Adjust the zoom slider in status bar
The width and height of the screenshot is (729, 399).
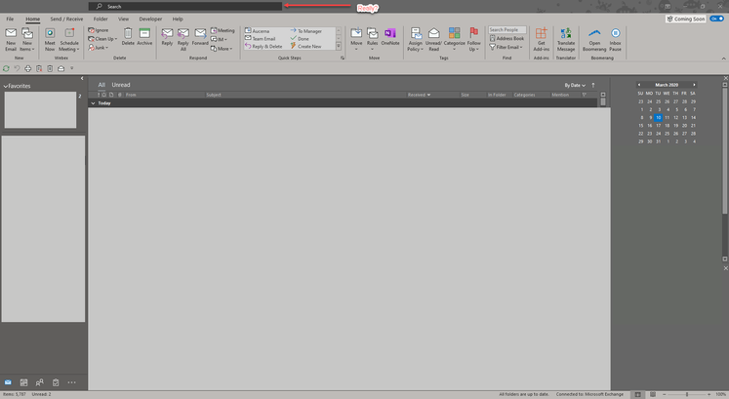tap(687, 394)
